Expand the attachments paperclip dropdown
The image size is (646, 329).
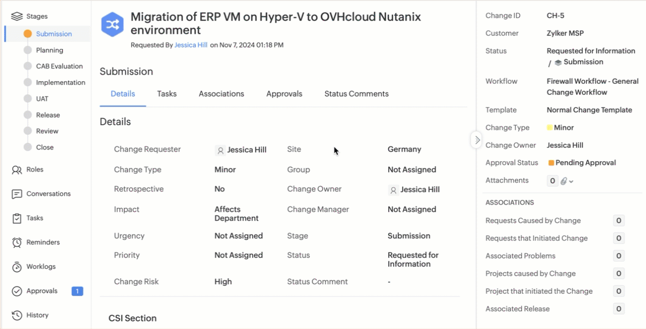tap(567, 181)
